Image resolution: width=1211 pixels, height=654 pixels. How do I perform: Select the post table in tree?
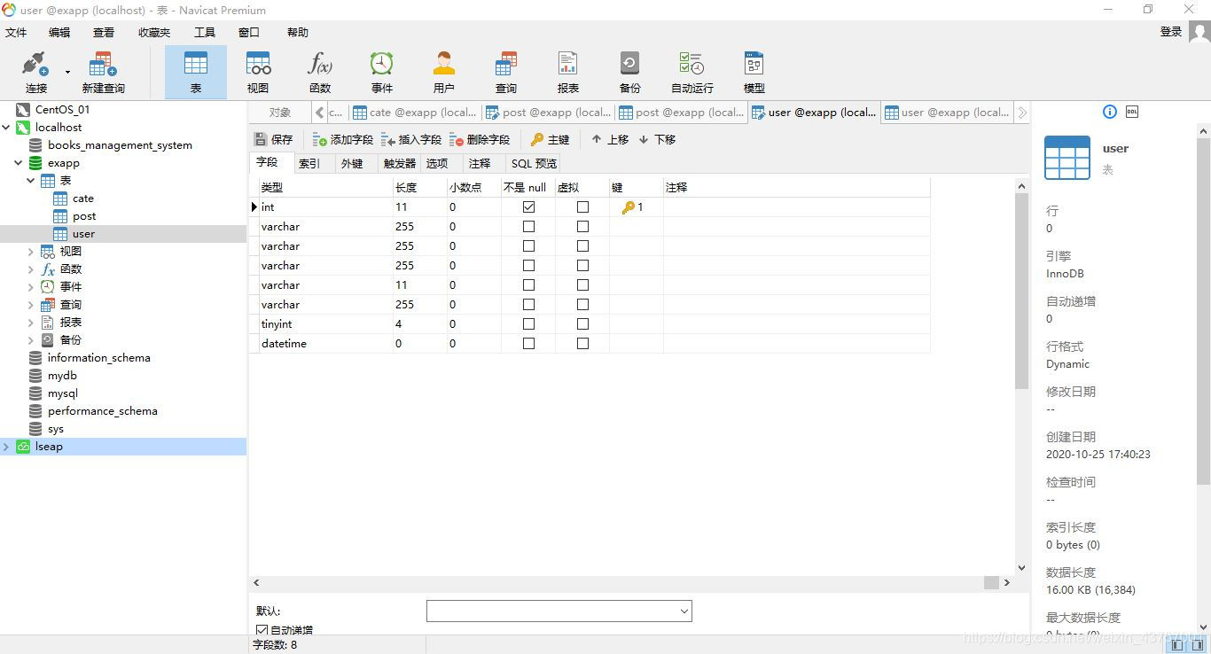[x=84, y=216]
